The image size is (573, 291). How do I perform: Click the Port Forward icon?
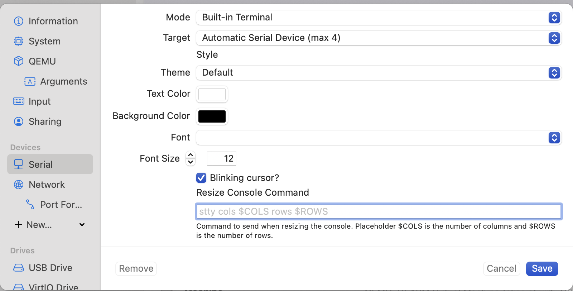pos(30,205)
